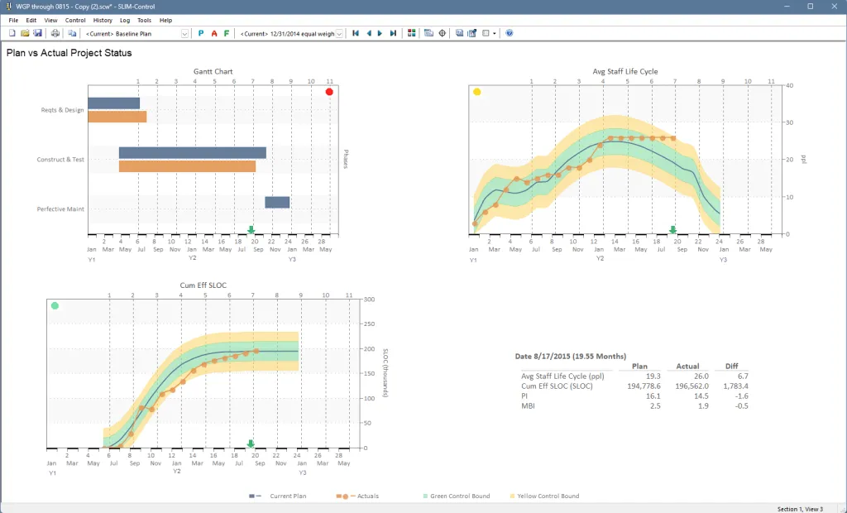Open the Log menu
847x513 pixels.
click(125, 20)
